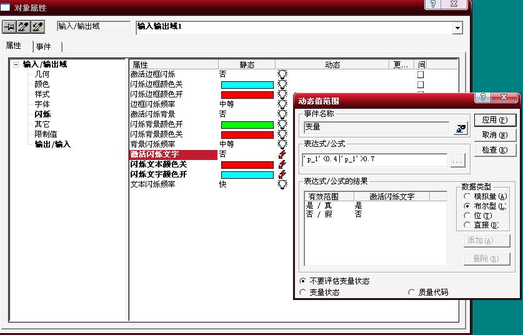Select 几何 in the property tree
The image size is (523, 335).
(42, 74)
